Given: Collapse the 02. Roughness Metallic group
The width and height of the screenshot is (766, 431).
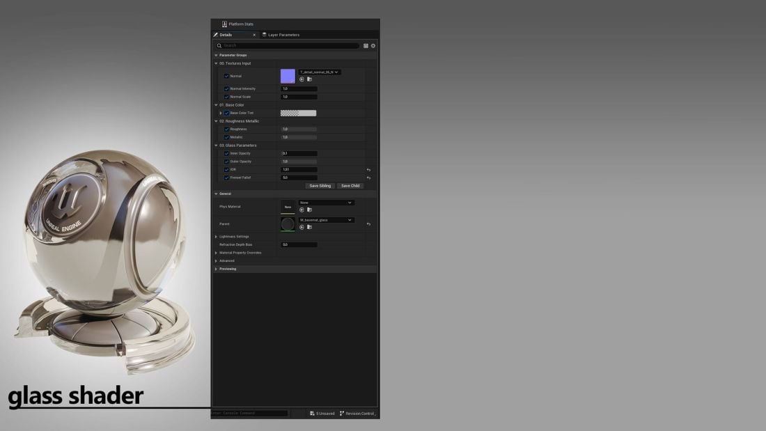Looking at the screenshot, I should pos(216,121).
